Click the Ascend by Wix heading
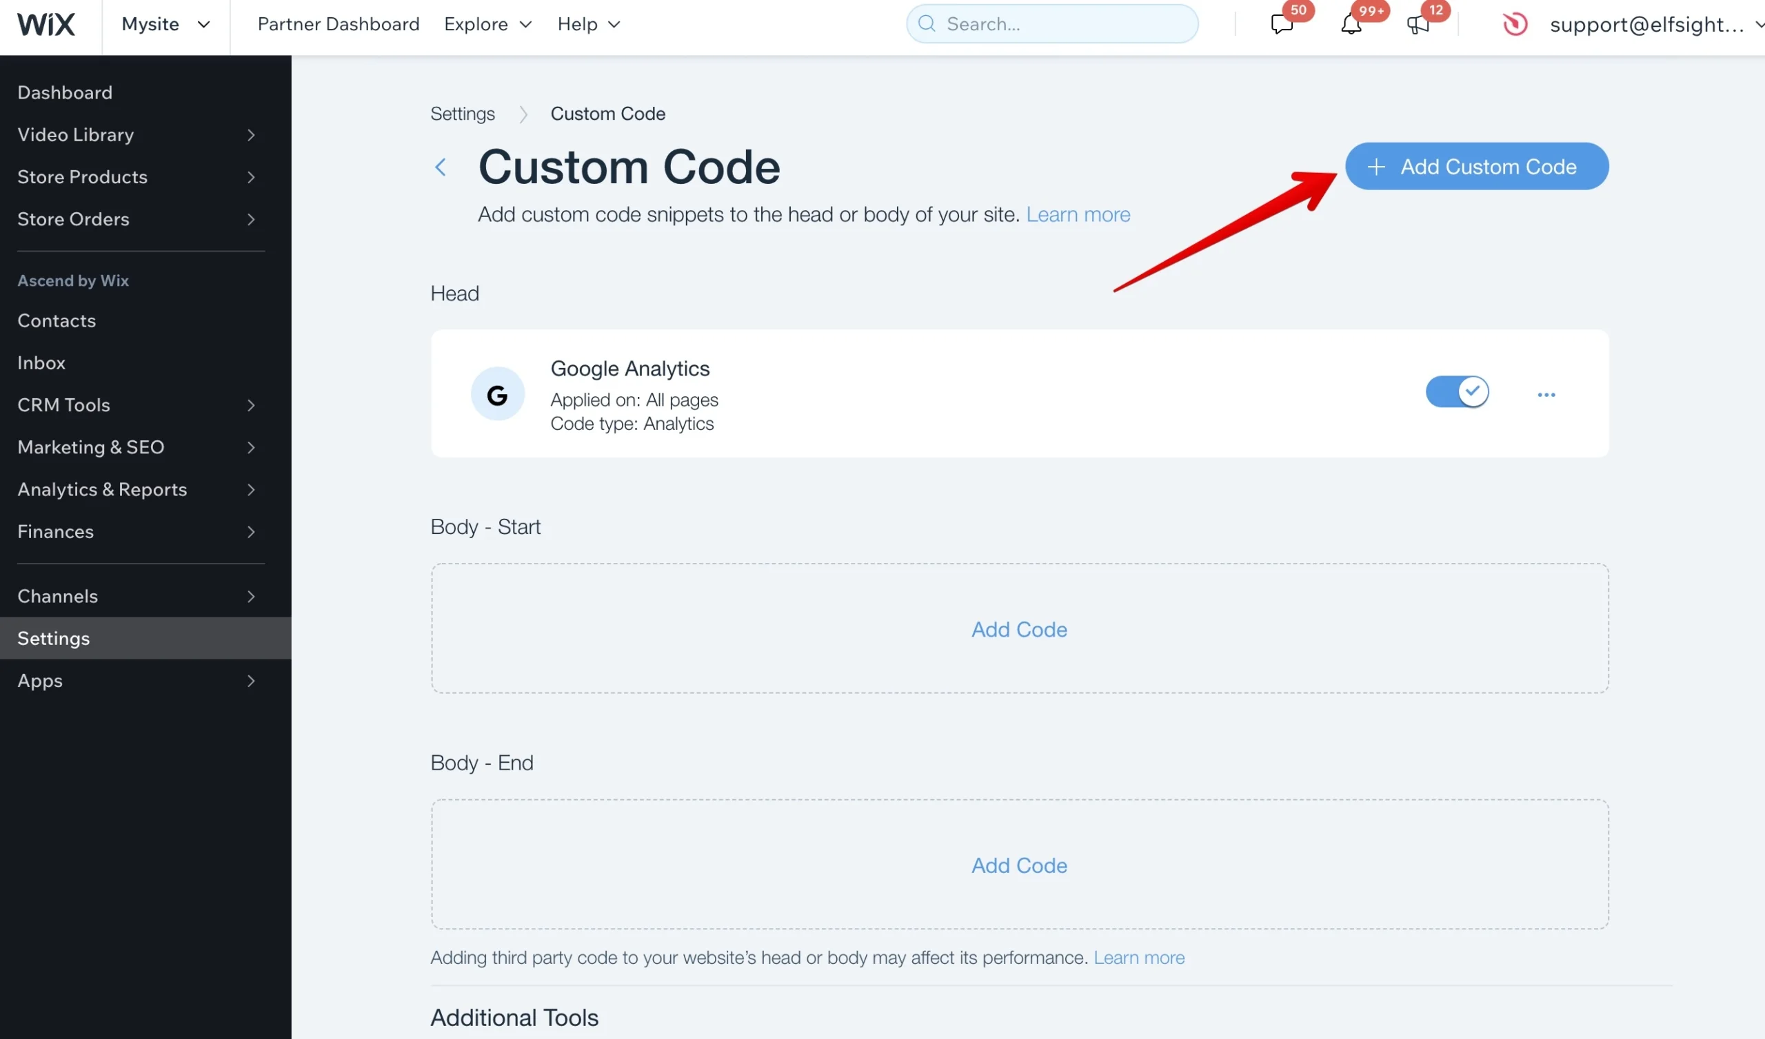Viewport: 1765px width, 1039px height. (x=73, y=280)
